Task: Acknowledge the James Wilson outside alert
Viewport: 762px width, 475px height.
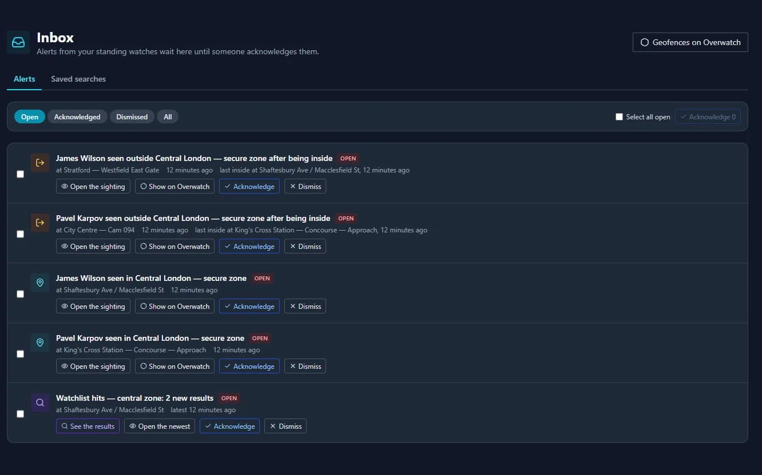Action: pos(249,186)
